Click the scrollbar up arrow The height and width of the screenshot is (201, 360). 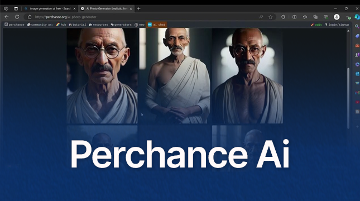coord(348,31)
